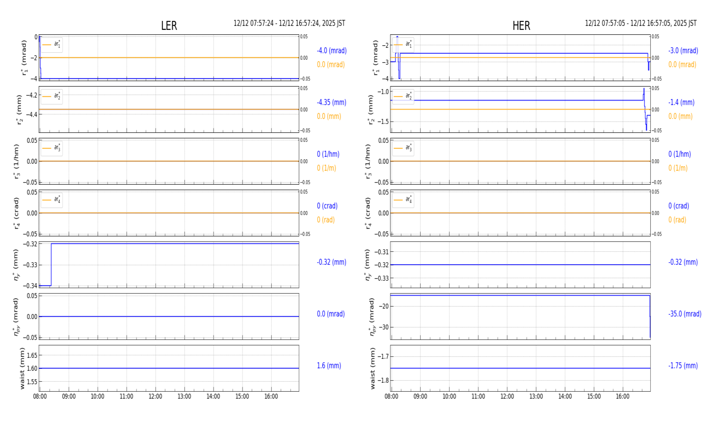Click the 0 (1/hm) value beside HER r3

point(680,154)
